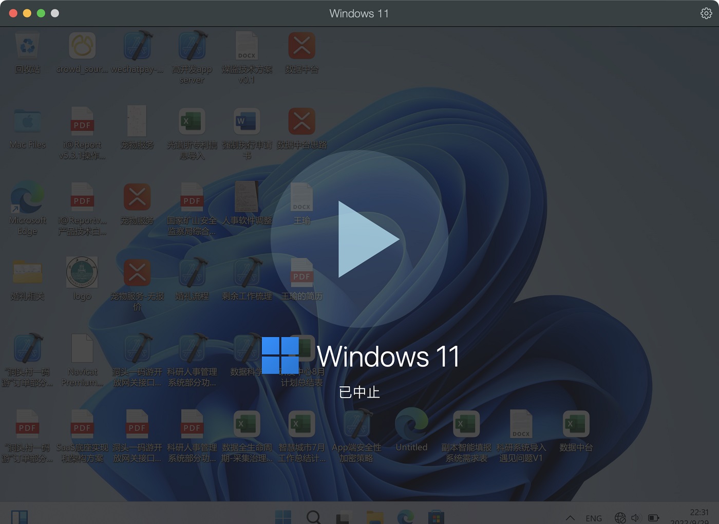This screenshot has height=524, width=719.
Task: Click the battery tray icon
Action: point(653,518)
